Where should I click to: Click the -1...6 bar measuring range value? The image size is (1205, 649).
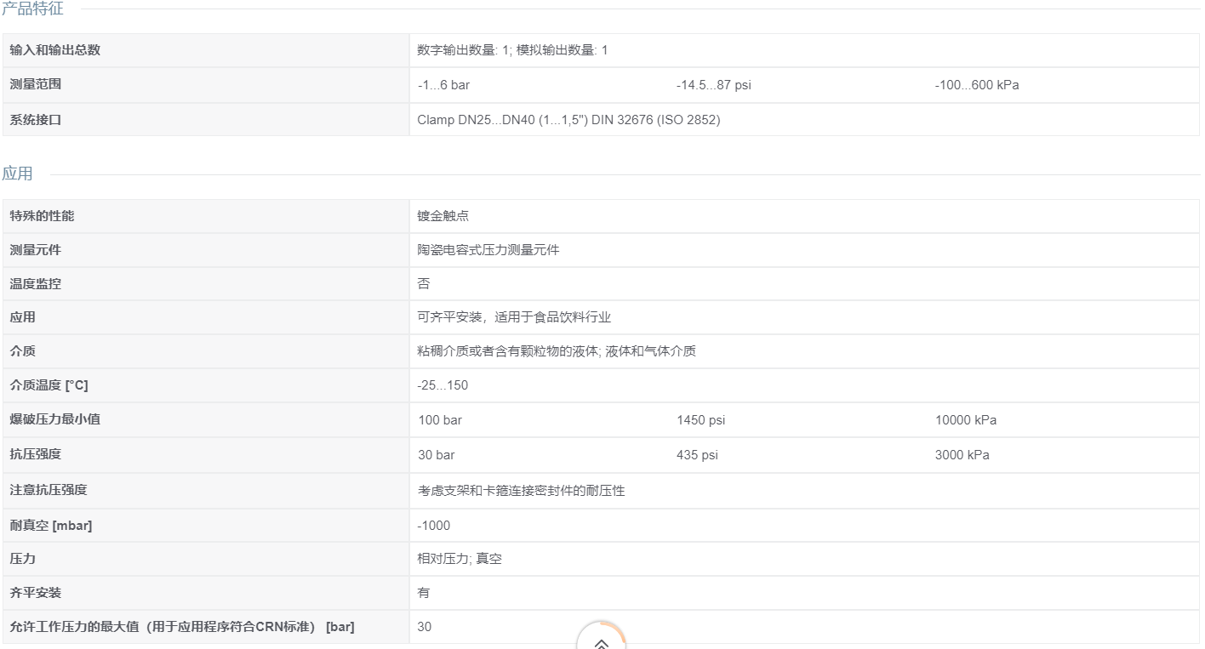pyautogui.click(x=443, y=85)
